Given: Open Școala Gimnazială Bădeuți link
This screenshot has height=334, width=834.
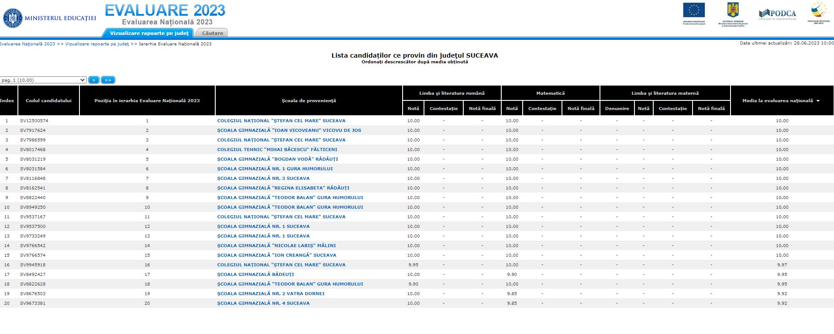Looking at the screenshot, I should pos(255,274).
